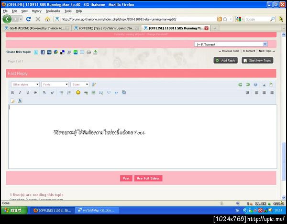Apply subscript formatting

[x=44, y=93]
